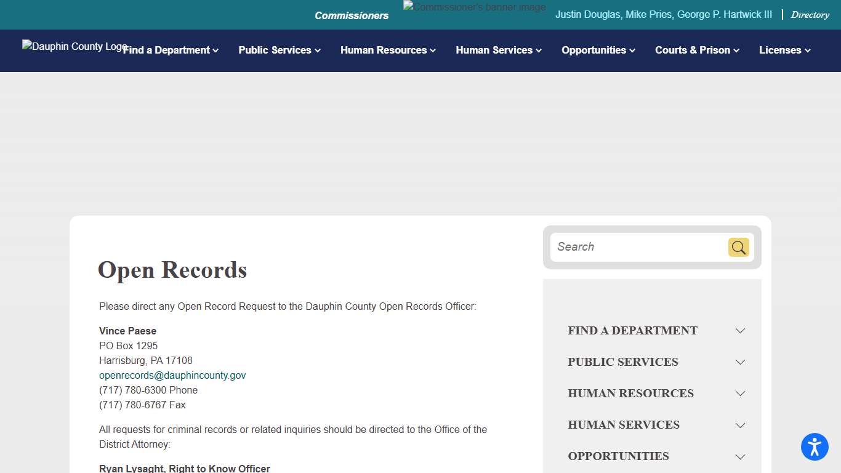Expand the Find a Department menu

coord(171,51)
